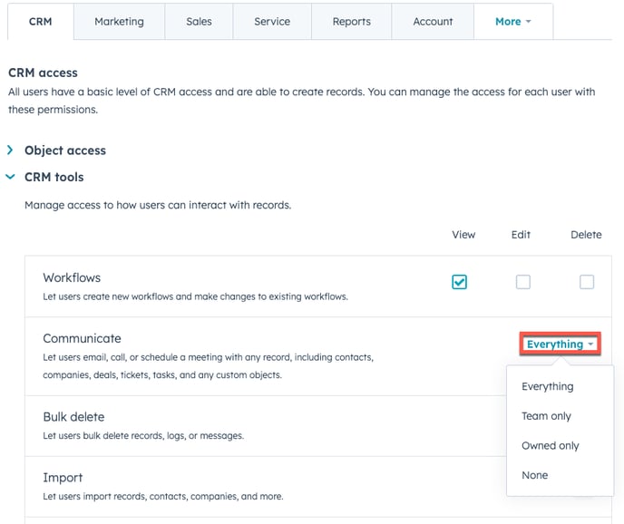Click the 'Manage access to how users' description
Image resolution: width=624 pixels, height=524 pixels.
pos(158,205)
